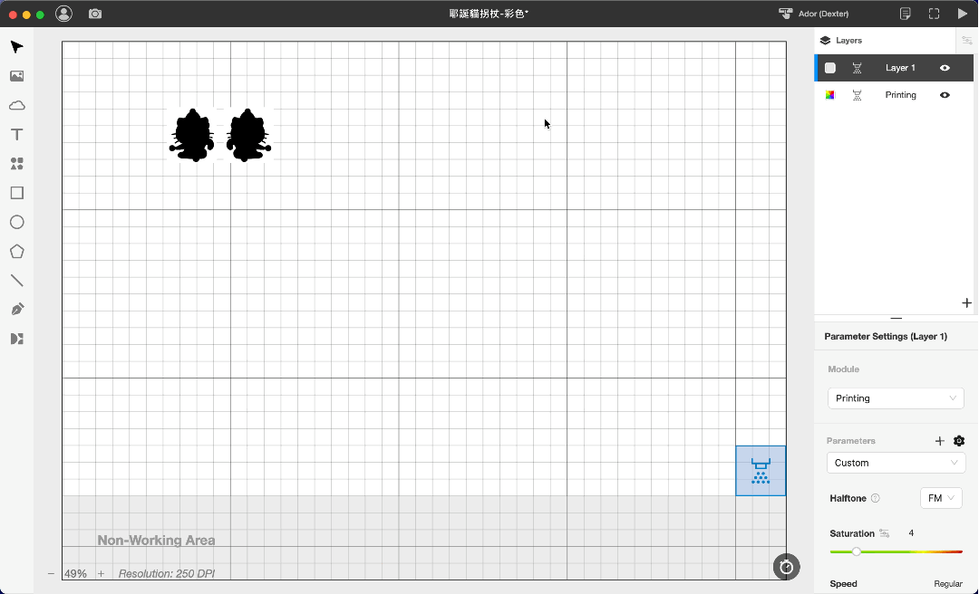Add a new layer with plus button
Image resolution: width=979 pixels, height=594 pixels.
966,303
